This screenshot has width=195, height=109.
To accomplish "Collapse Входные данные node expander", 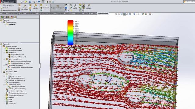I will point(2,46).
